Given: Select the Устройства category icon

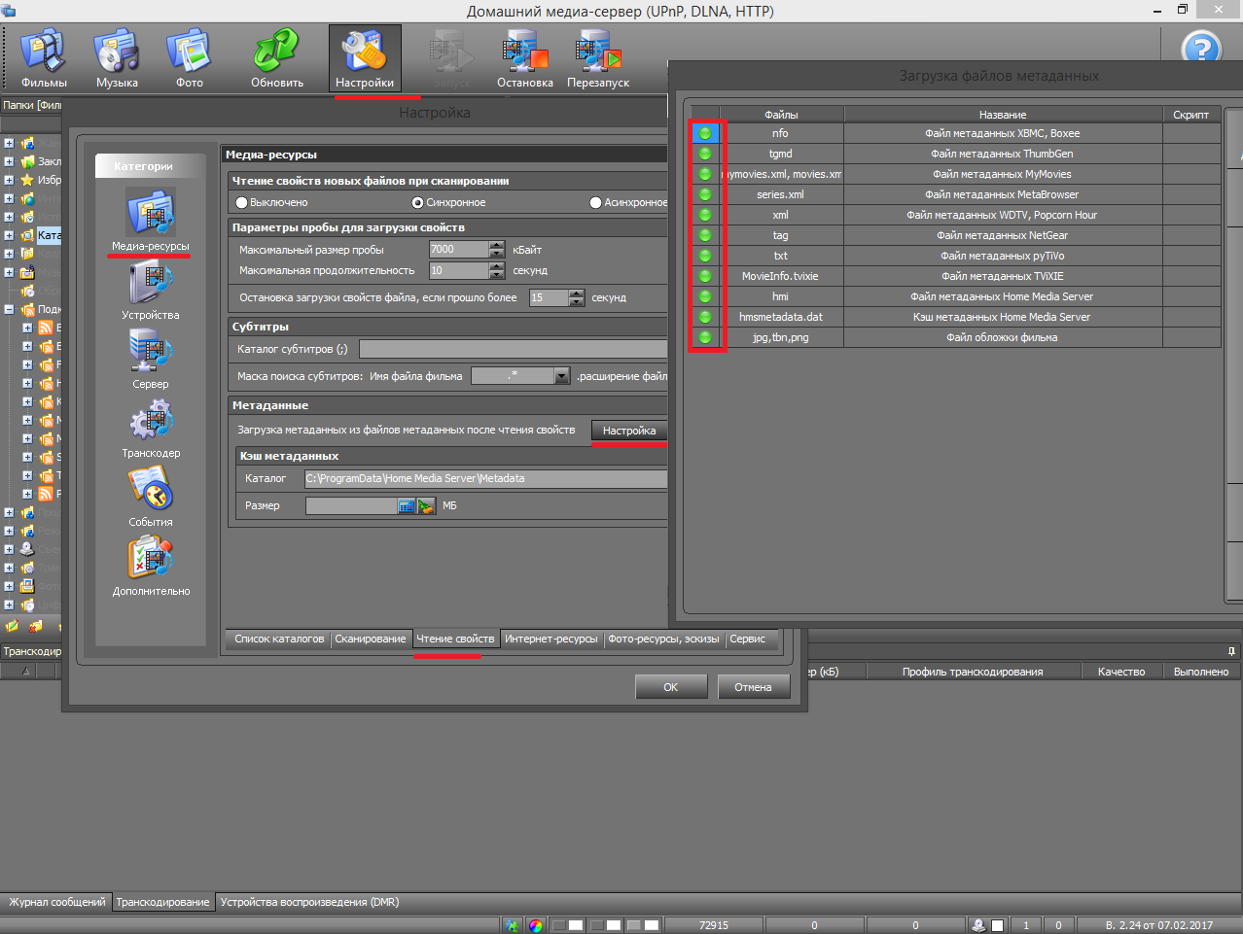Looking at the screenshot, I should tap(151, 288).
